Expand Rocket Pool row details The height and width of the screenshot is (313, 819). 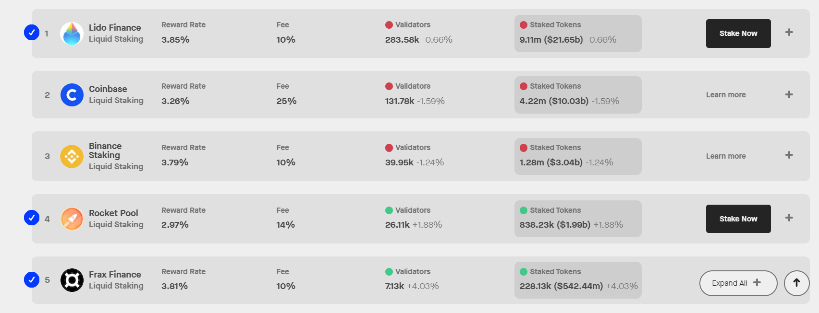tap(789, 218)
